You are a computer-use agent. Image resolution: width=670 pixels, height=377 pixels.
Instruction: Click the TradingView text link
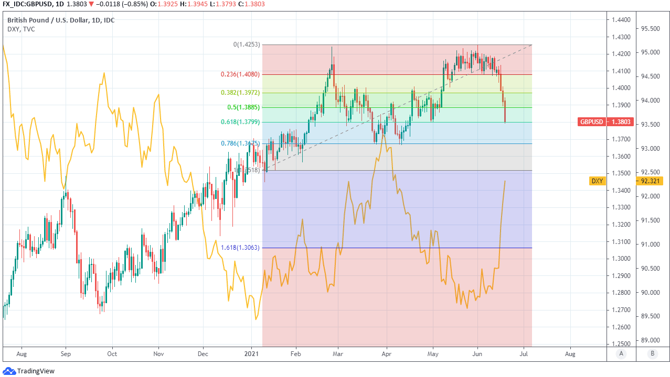[x=36, y=371]
